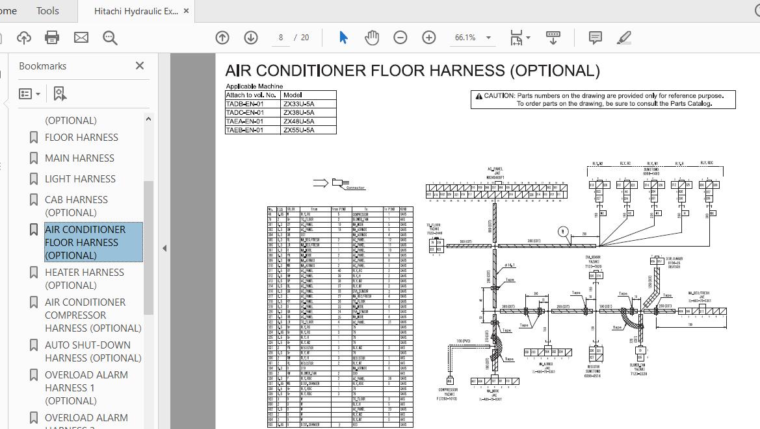The height and width of the screenshot is (429, 760).
Task: Click the wiring list table on page
Action: 340,317
